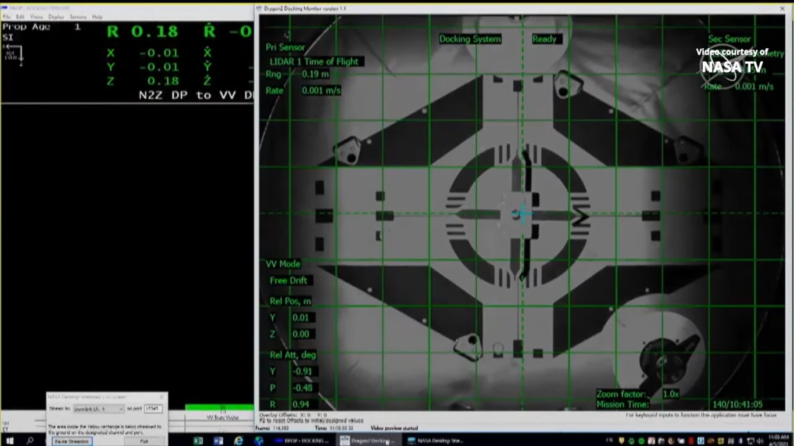Click the EN language indicator
Screen dimensions: 794x446
tap(609, 441)
